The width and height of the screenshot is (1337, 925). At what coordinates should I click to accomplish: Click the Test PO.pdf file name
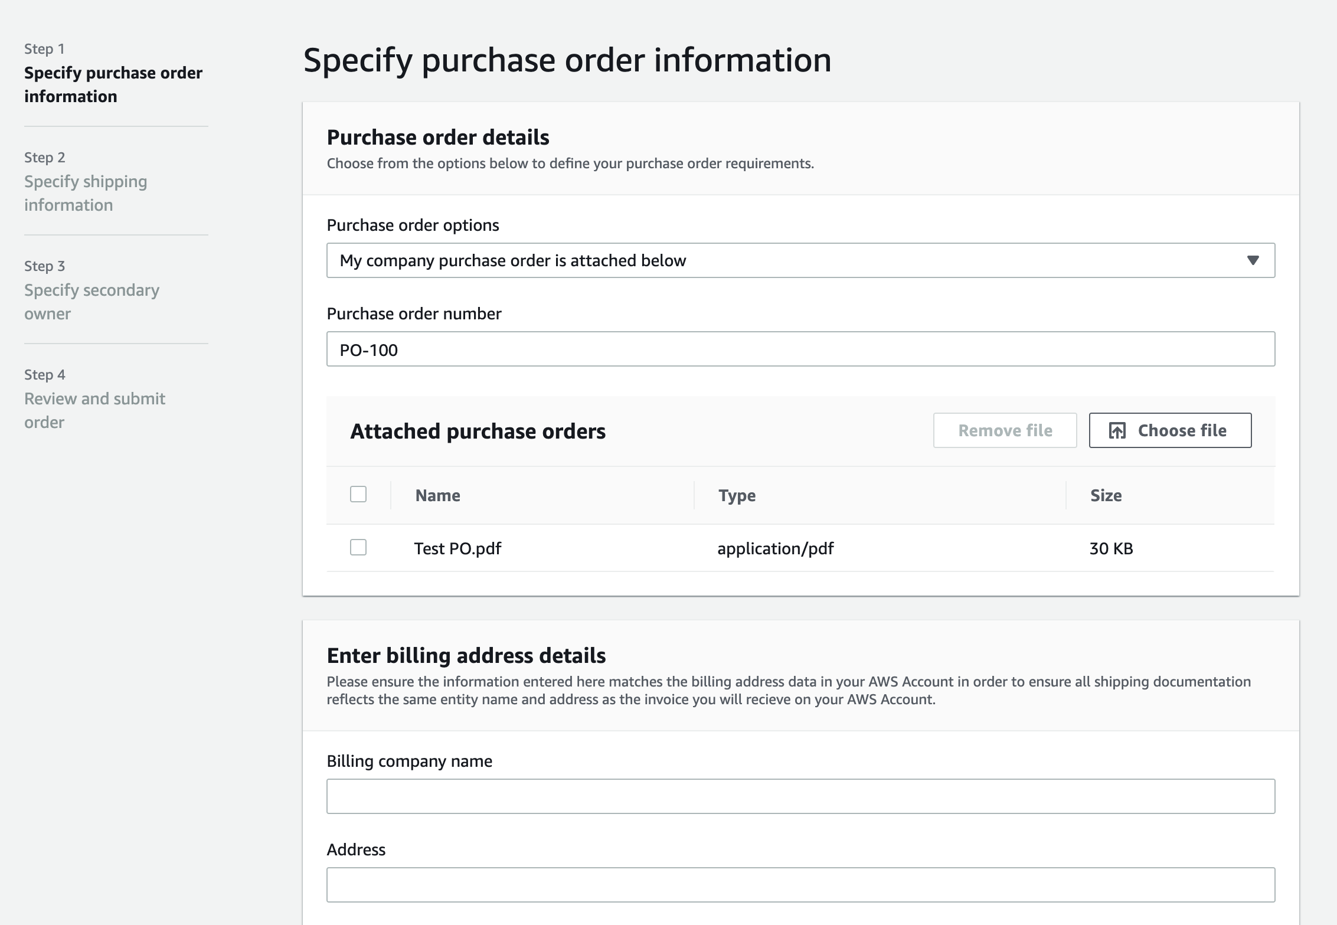click(457, 548)
